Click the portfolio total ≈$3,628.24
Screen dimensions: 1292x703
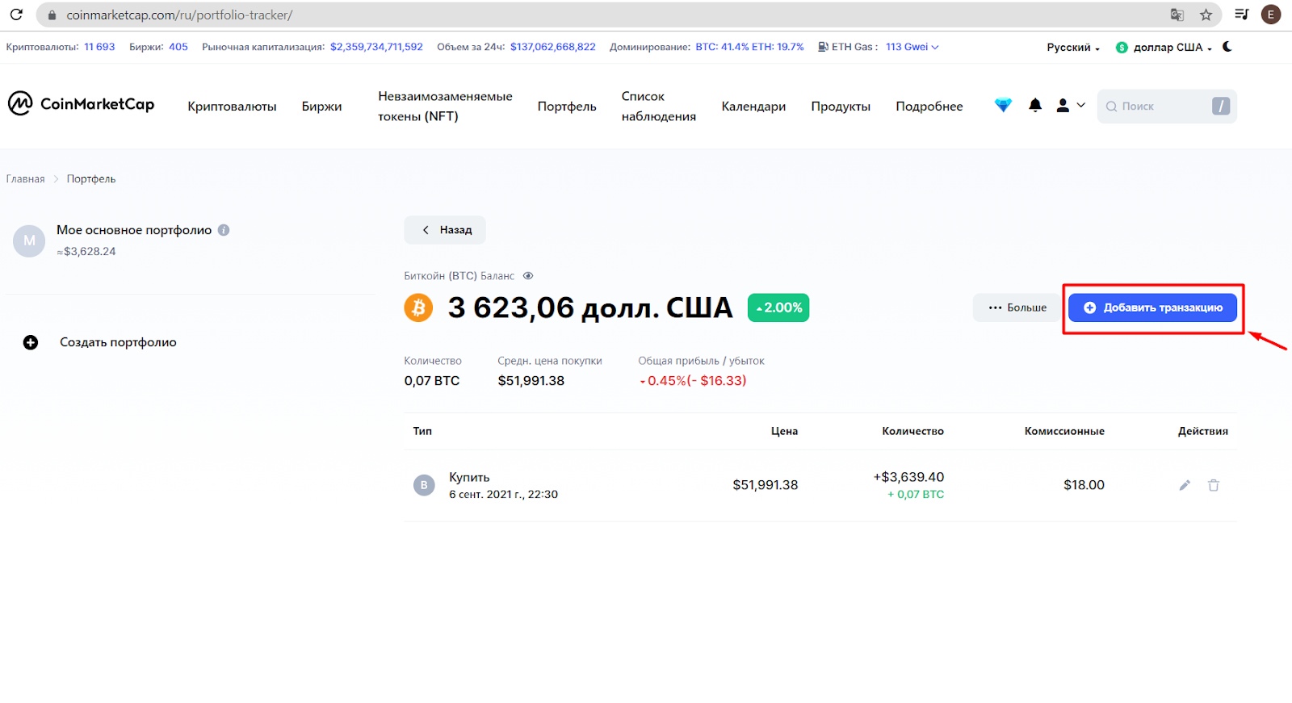point(86,252)
